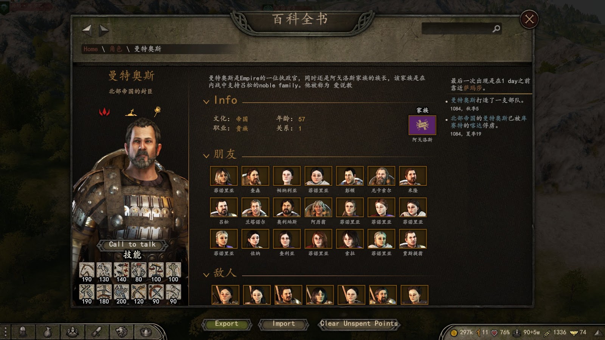The width and height of the screenshot is (605, 340).
Task: Click the encyclopedia forward arrow
Action: tap(104, 30)
